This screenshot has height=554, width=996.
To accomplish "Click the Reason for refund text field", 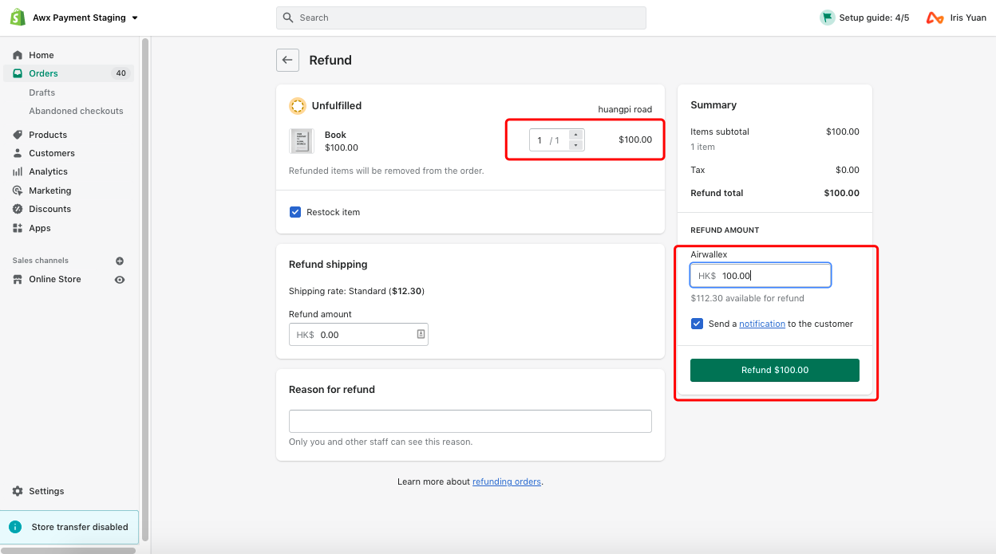I will (x=470, y=421).
